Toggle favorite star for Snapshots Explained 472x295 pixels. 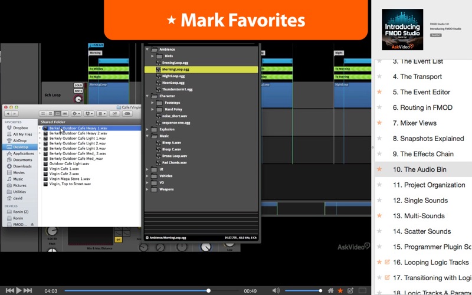tap(379, 139)
